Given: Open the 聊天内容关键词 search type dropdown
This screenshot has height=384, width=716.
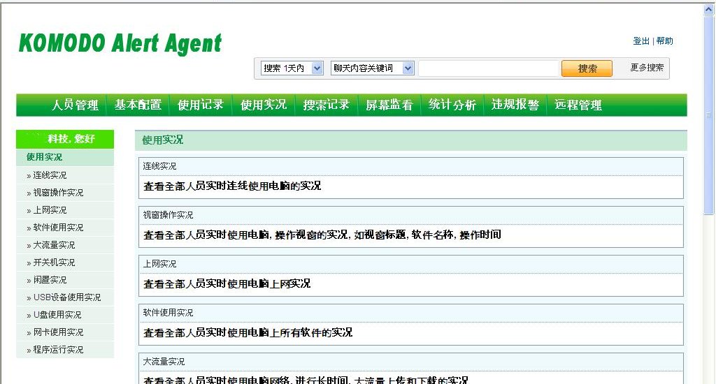Looking at the screenshot, I should (x=373, y=68).
